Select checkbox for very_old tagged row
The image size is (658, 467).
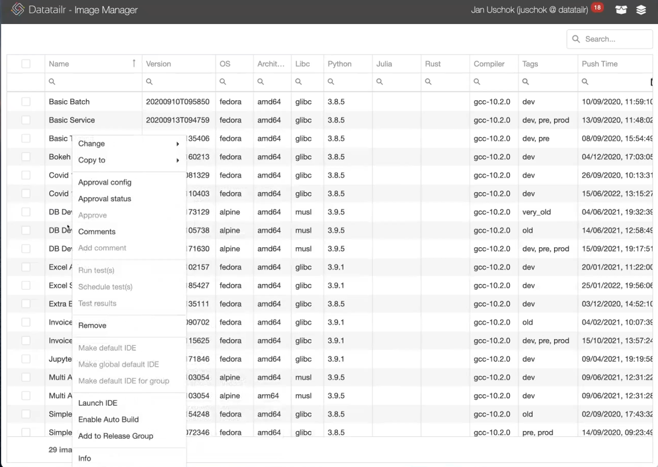point(26,212)
